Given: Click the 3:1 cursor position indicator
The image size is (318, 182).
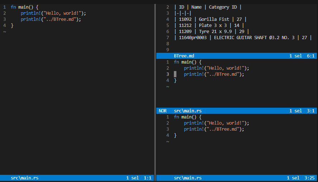Looking at the screenshot, I should [x=310, y=111].
